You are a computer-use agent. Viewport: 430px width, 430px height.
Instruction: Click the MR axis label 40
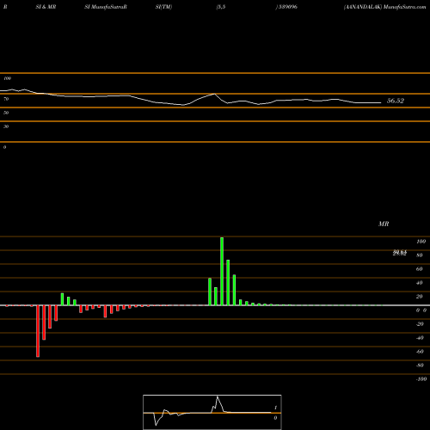pos(420,283)
